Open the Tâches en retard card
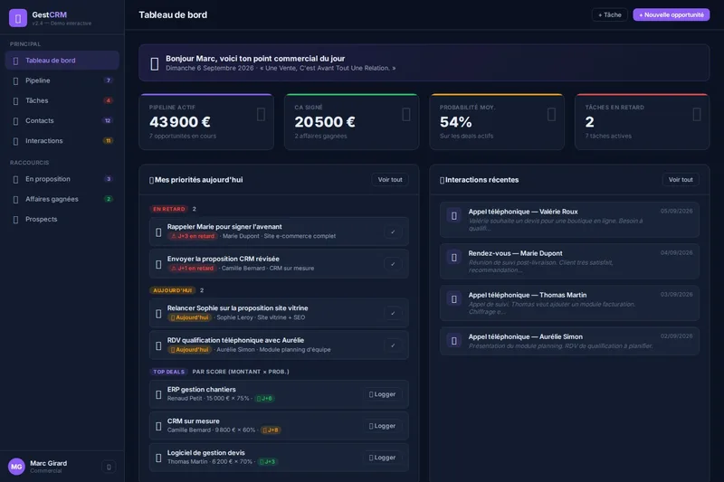 [x=643, y=122]
